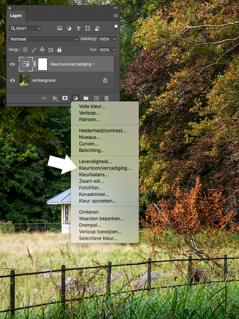Select white layer mask thumbnail
The height and width of the screenshot is (319, 239).
click(x=42, y=64)
